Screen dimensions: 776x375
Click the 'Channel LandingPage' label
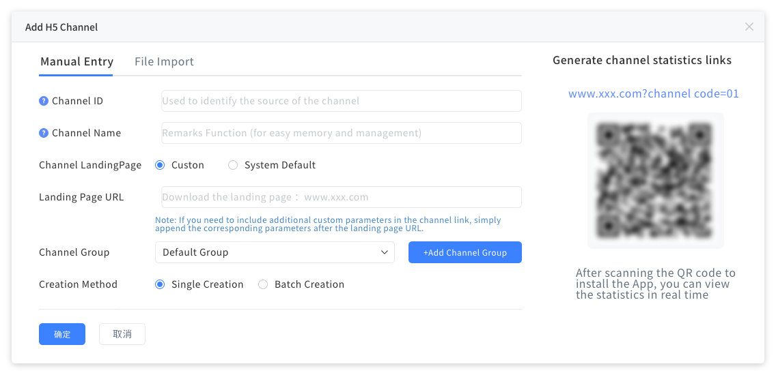90,165
